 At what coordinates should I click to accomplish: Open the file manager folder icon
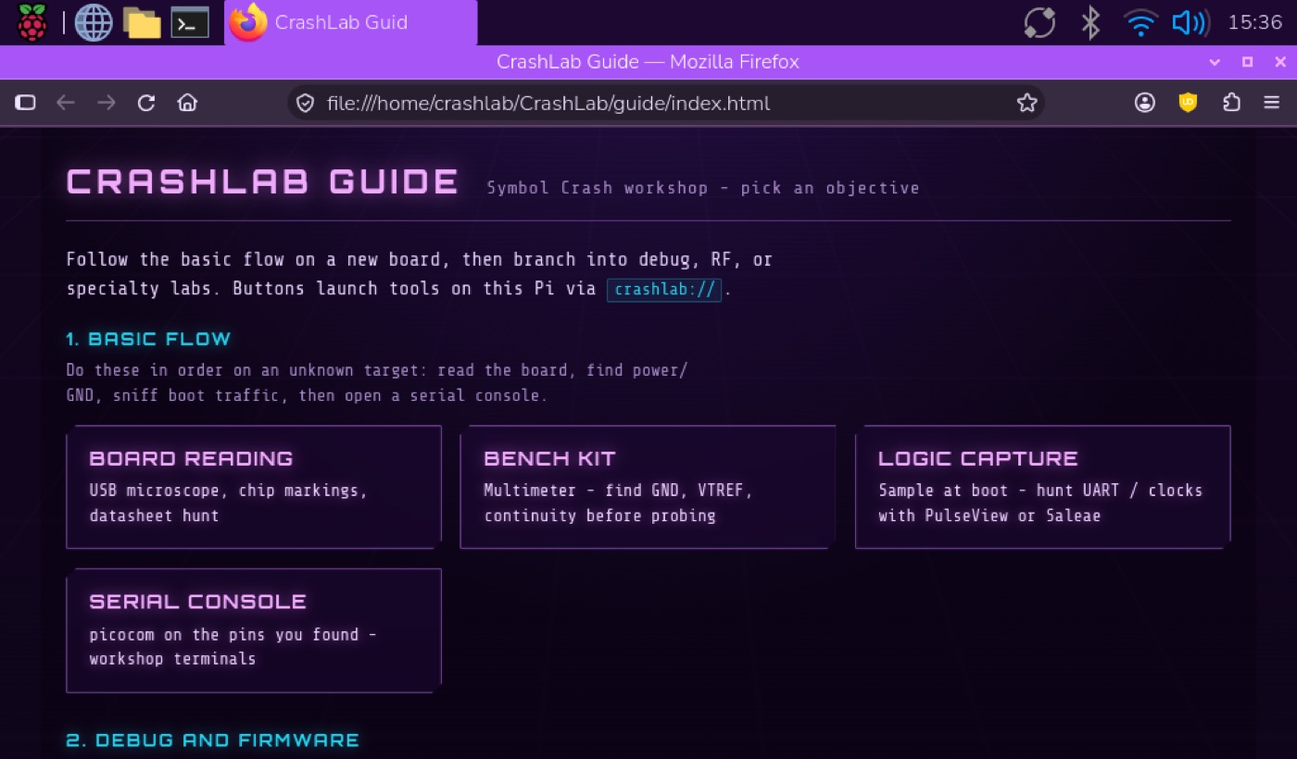click(x=143, y=22)
